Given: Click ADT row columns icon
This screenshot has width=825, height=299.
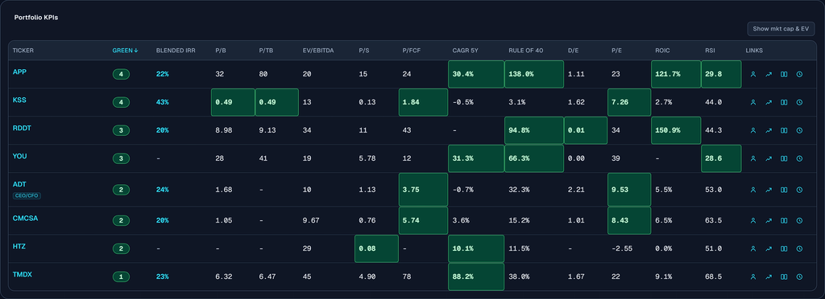Looking at the screenshot, I should (784, 190).
